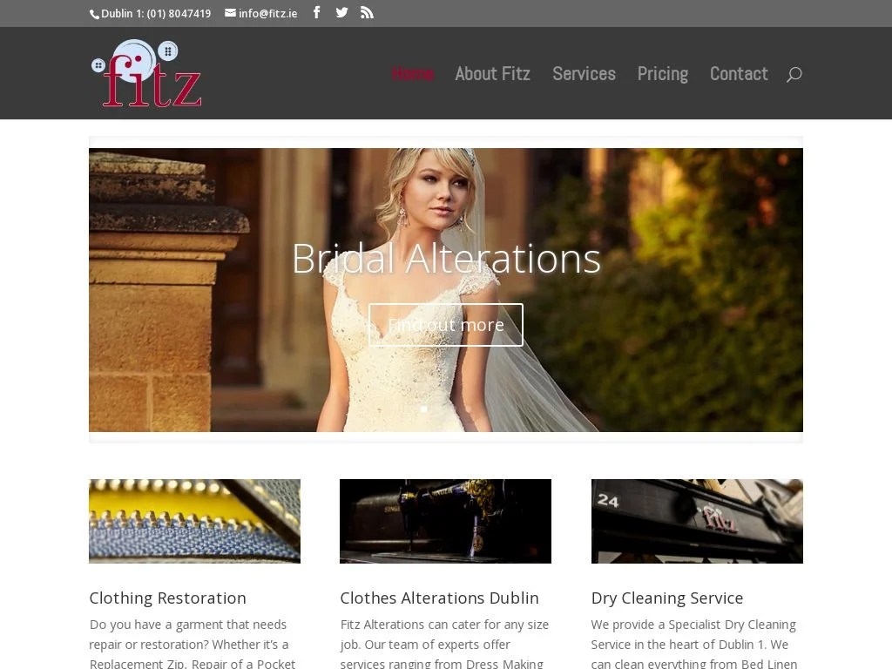
Task: Open the Contact menu item
Action: coord(738,74)
